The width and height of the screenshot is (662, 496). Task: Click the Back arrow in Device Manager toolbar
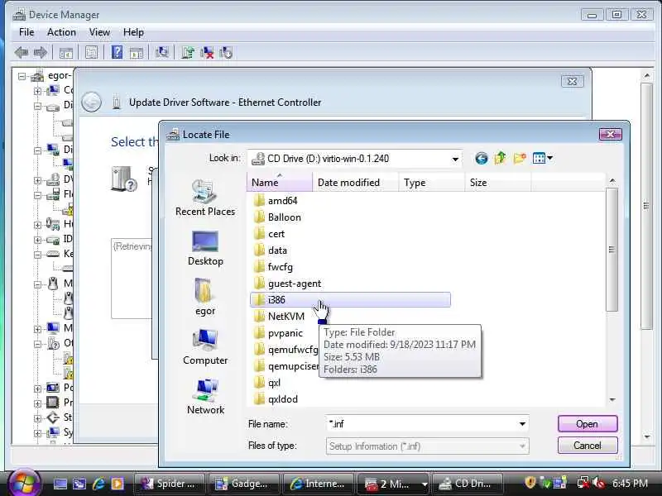(x=22, y=53)
